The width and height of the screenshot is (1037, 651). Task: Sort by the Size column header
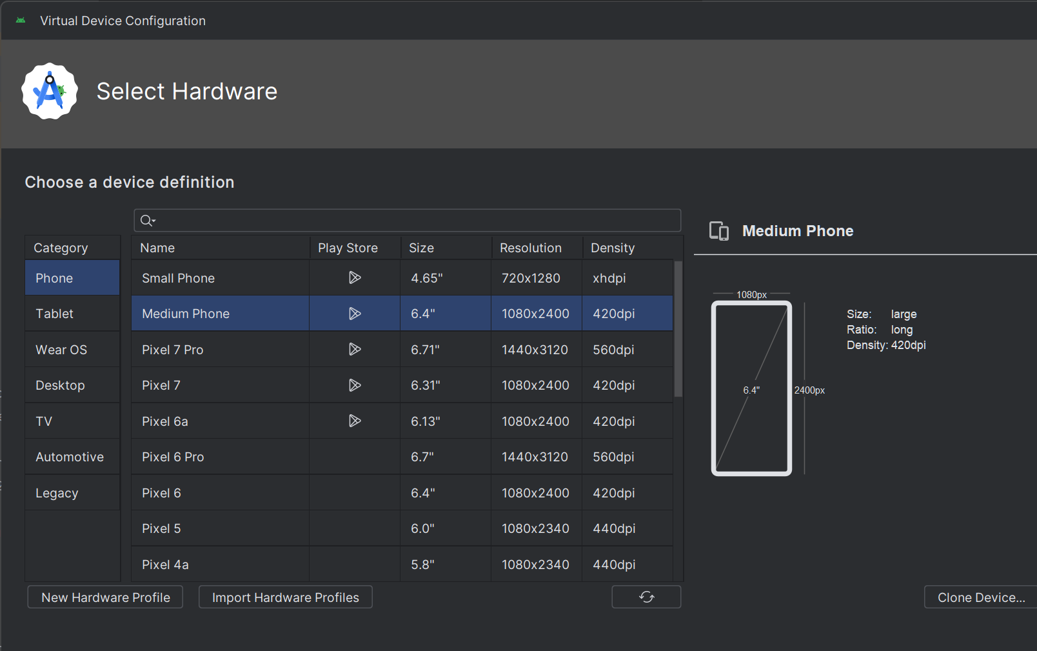coord(446,248)
